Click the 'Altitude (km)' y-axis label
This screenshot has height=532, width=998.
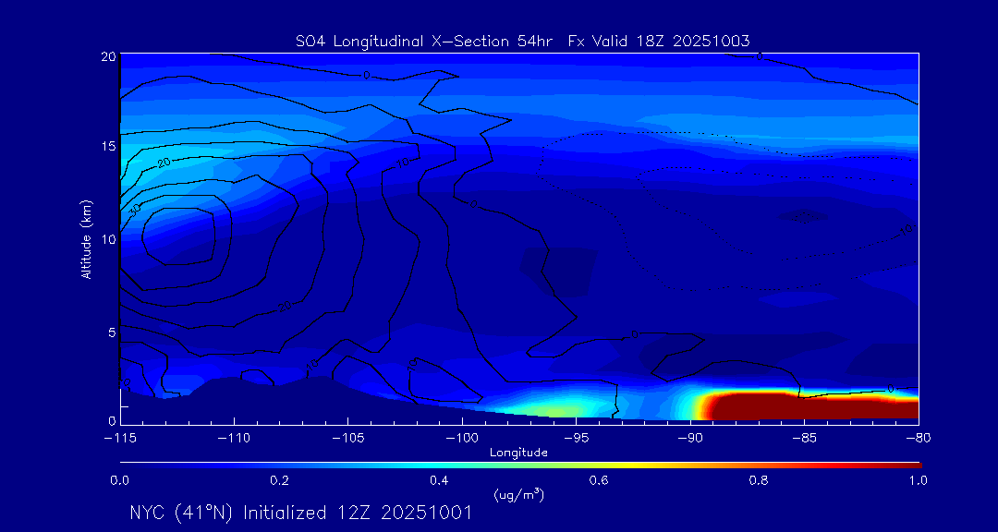86,238
